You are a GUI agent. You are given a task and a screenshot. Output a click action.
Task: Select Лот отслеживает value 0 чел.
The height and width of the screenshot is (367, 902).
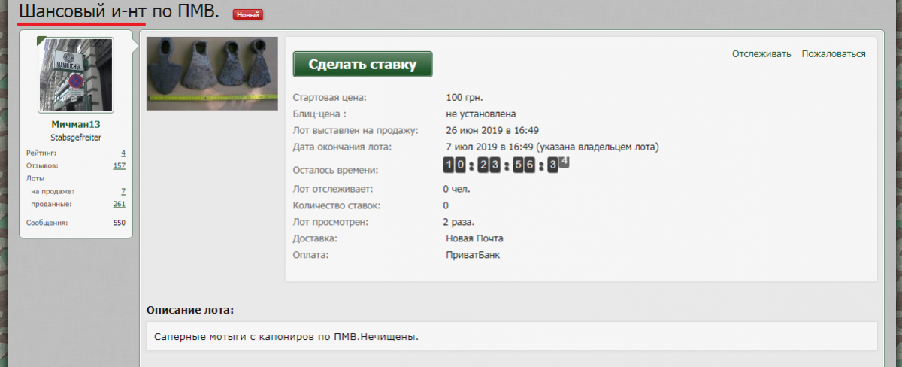point(456,189)
